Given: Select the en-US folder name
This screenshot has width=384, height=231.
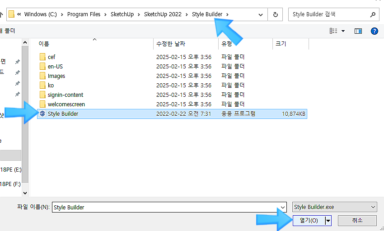Looking at the screenshot, I should pos(55,67).
